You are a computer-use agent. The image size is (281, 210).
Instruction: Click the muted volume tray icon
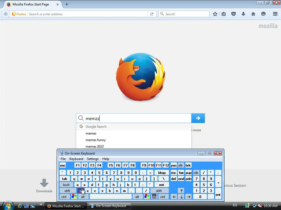260,206
